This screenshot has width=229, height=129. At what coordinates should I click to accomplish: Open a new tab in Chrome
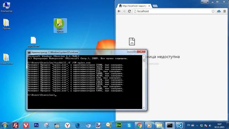(x=155, y=6)
